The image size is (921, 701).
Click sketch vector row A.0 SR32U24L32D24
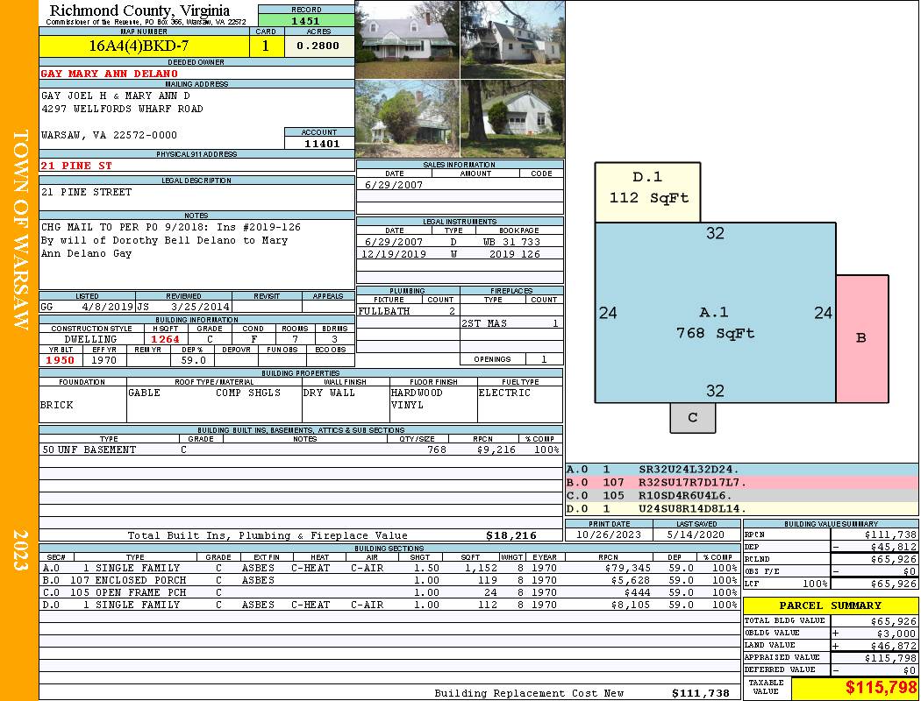(x=742, y=470)
